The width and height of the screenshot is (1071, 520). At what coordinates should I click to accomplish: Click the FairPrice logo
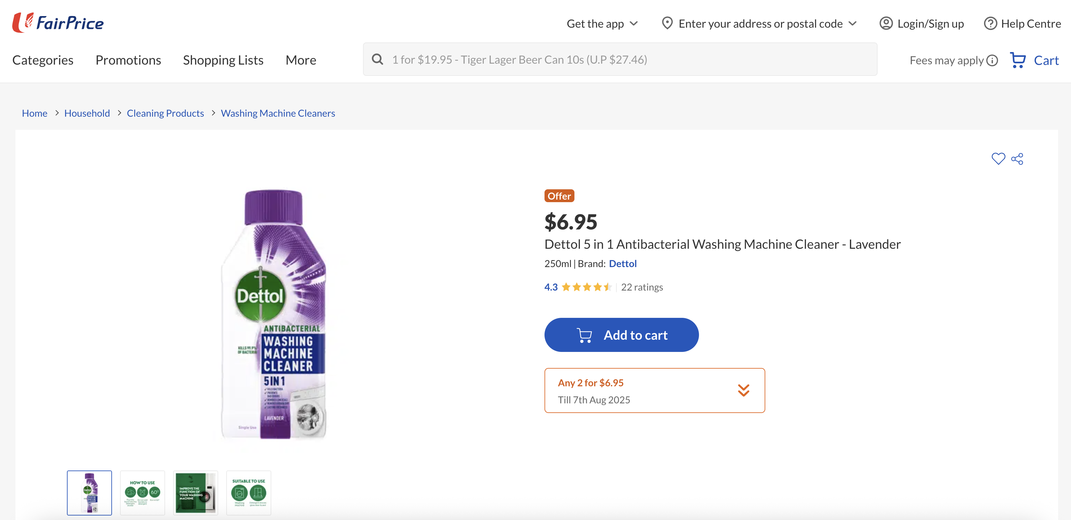(58, 23)
